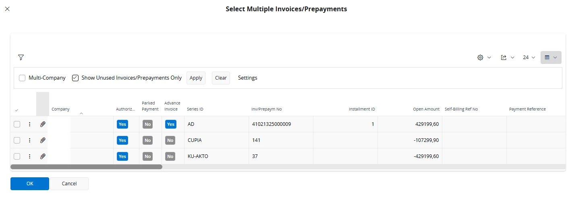Change page size dropdown showing 24
Image resolution: width=570 pixels, height=199 pixels.
[x=529, y=57]
